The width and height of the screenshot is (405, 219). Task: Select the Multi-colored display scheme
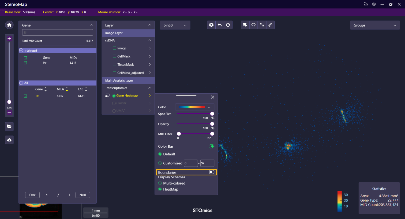coord(160,183)
